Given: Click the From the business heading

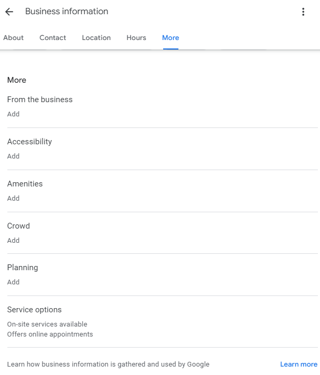Looking at the screenshot, I should click(39, 100).
